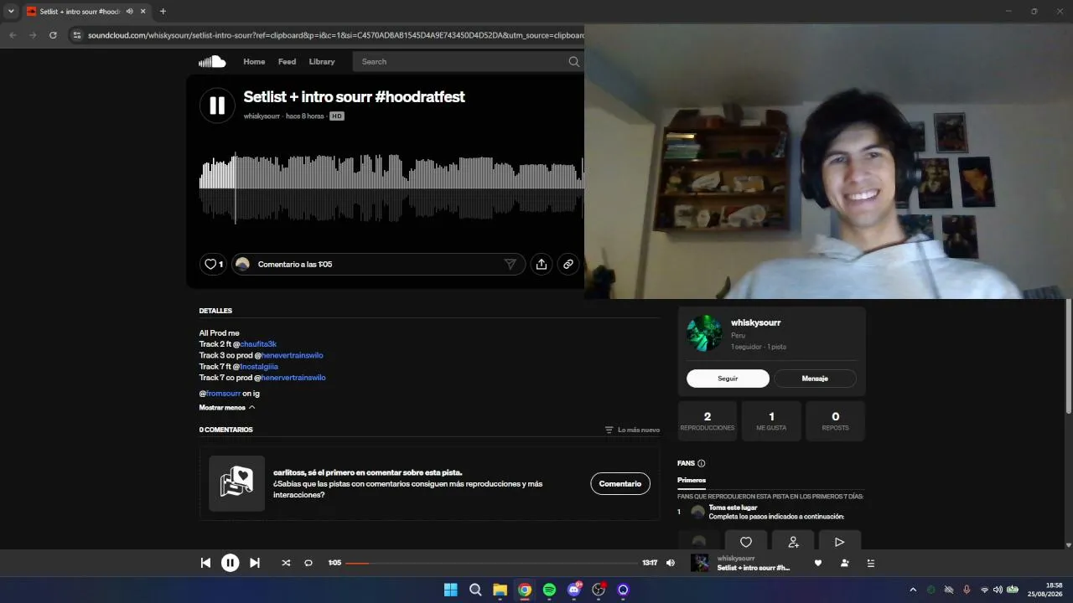Open Discord from the taskbar
The height and width of the screenshot is (603, 1073).
click(x=574, y=590)
